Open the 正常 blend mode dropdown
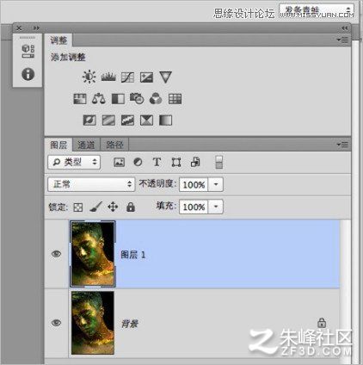This screenshot has height=365, width=363. pyautogui.click(x=91, y=184)
